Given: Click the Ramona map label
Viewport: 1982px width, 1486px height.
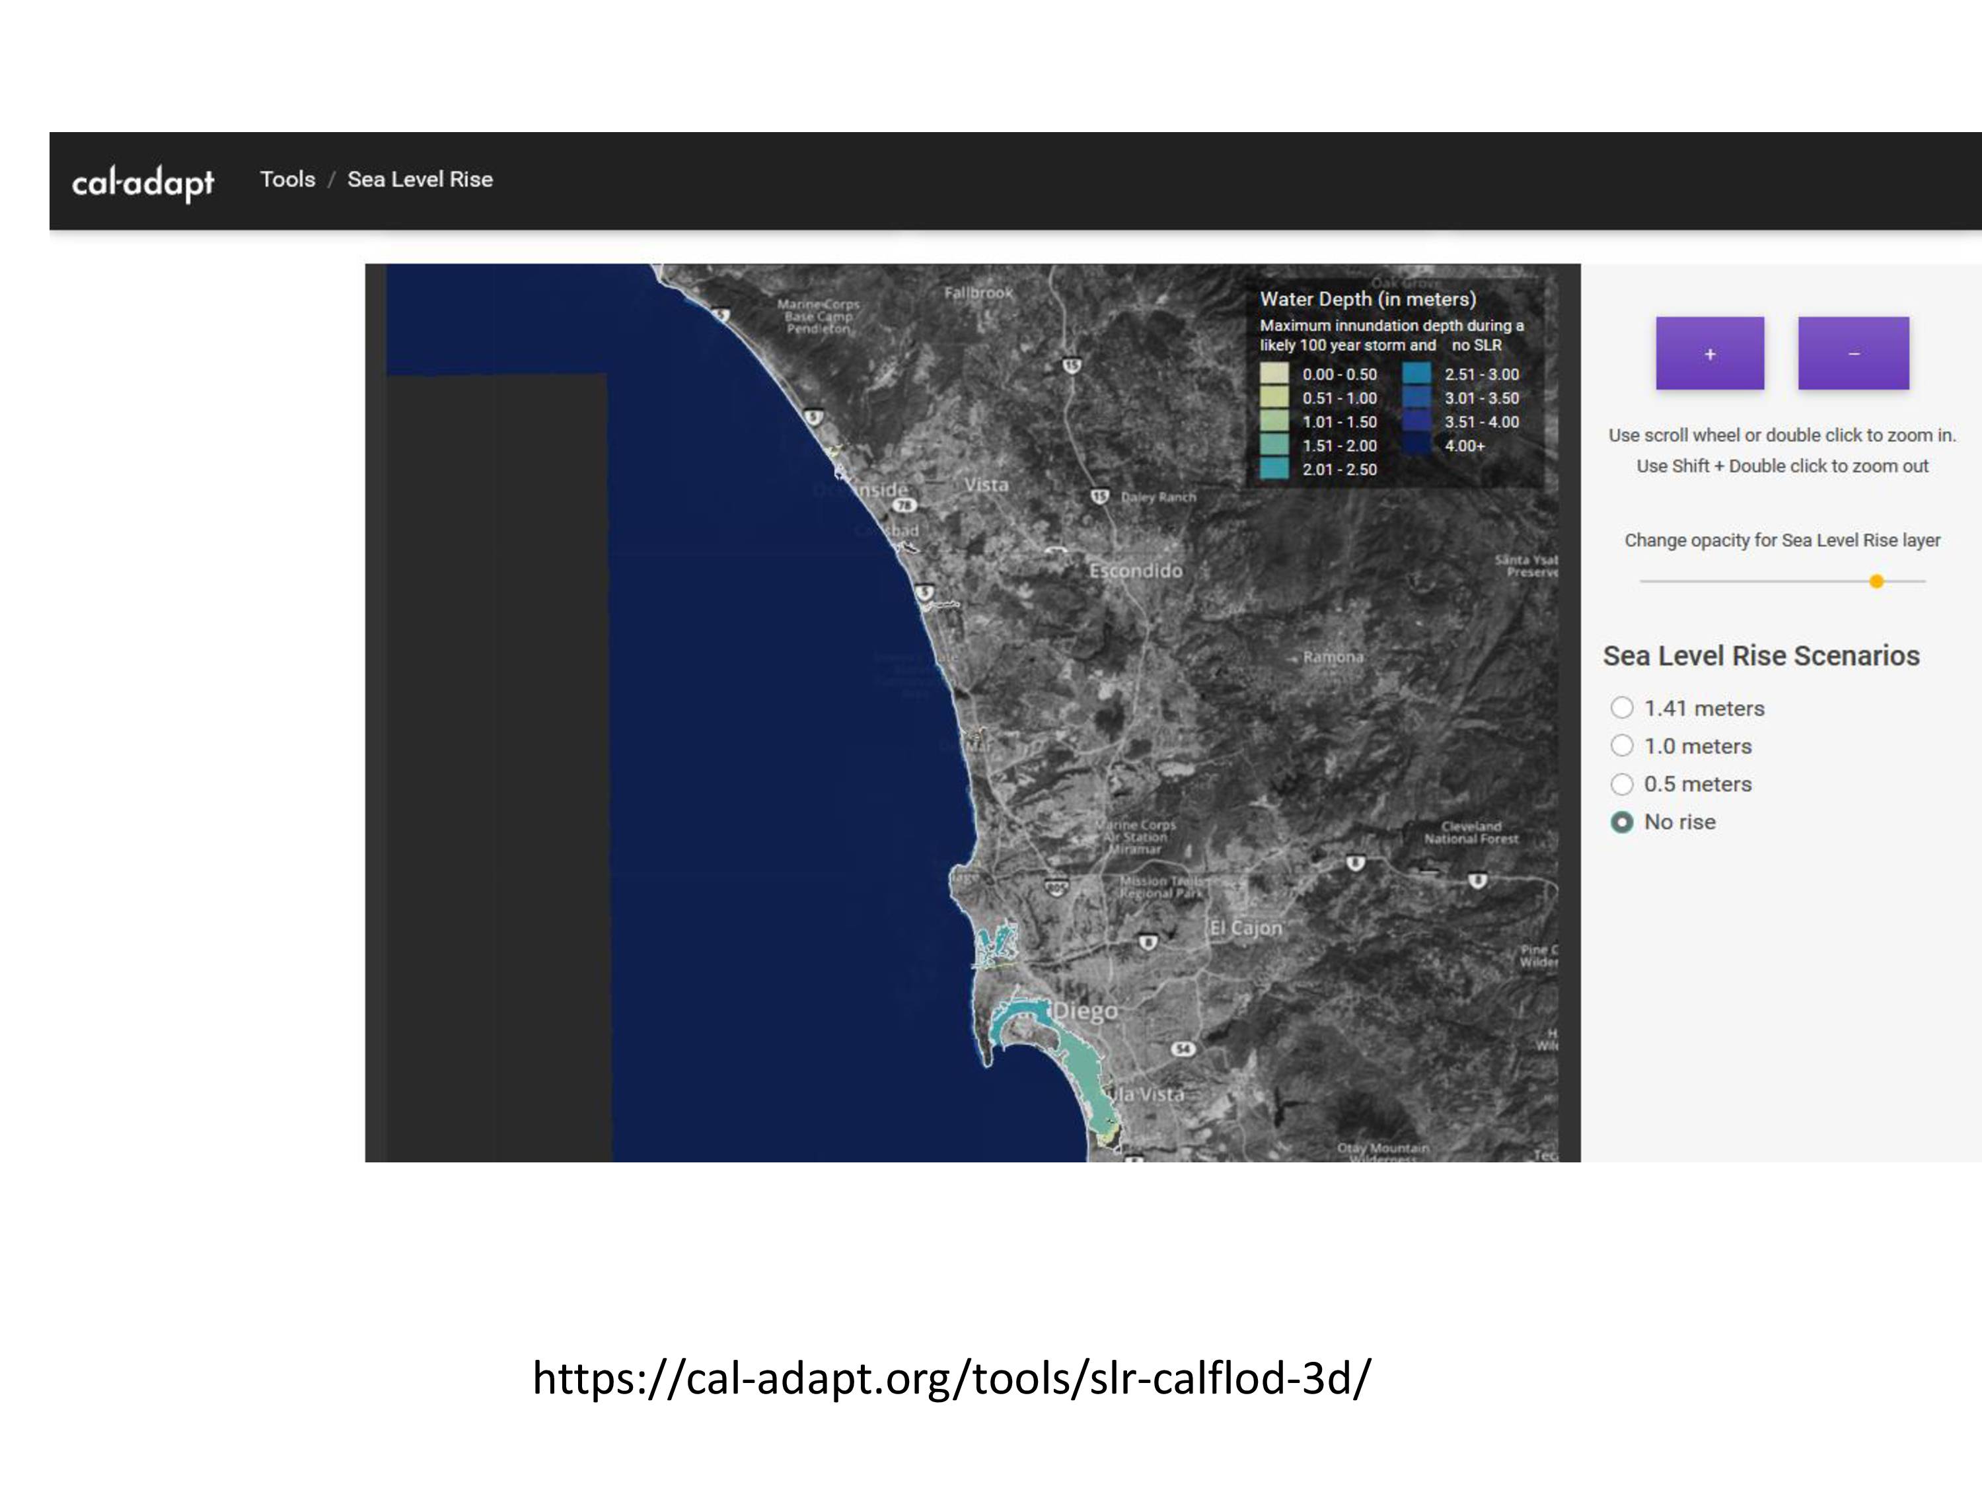Looking at the screenshot, I should click(x=1333, y=656).
